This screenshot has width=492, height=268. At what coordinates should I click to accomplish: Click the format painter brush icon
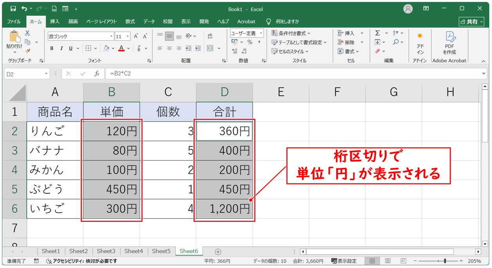click(x=27, y=50)
